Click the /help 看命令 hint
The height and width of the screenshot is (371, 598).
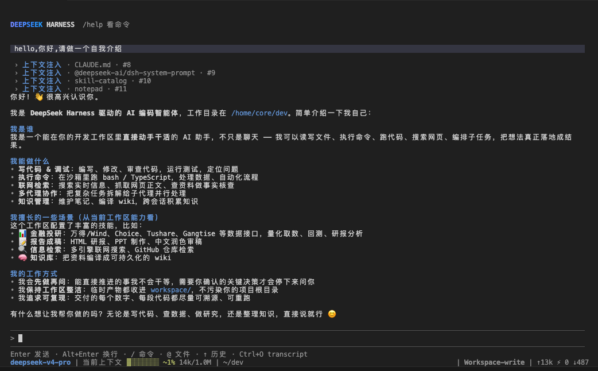point(106,25)
